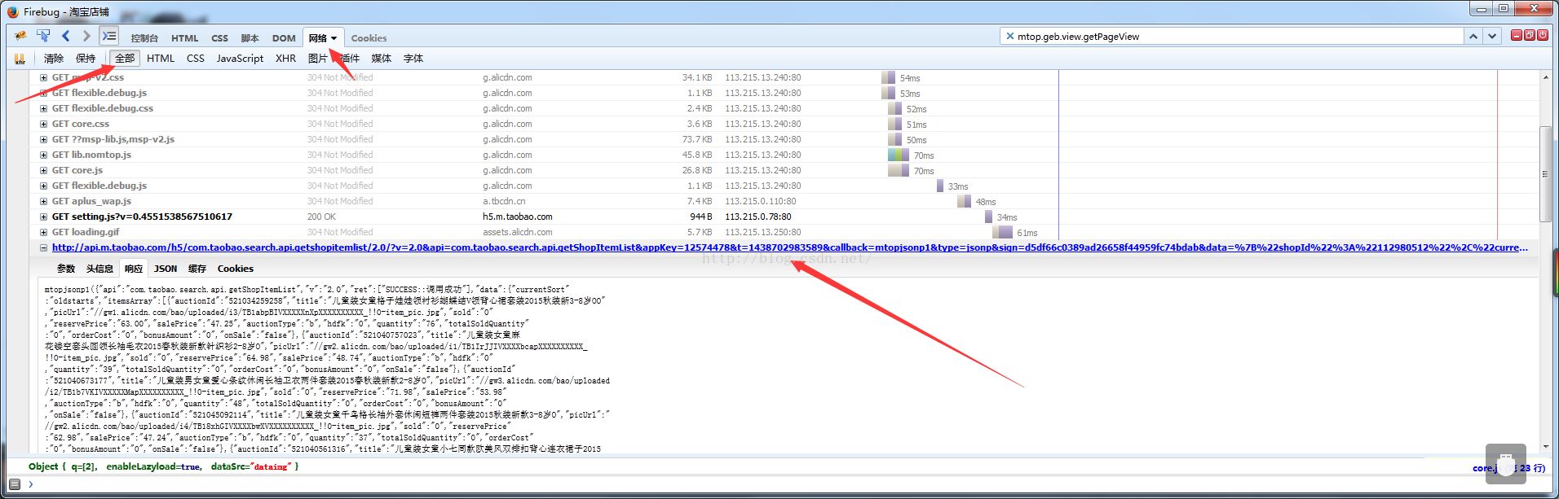Toggle the command line popup icon

coord(109,36)
